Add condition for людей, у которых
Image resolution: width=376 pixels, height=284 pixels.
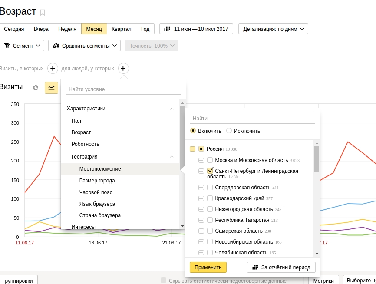click(123, 68)
